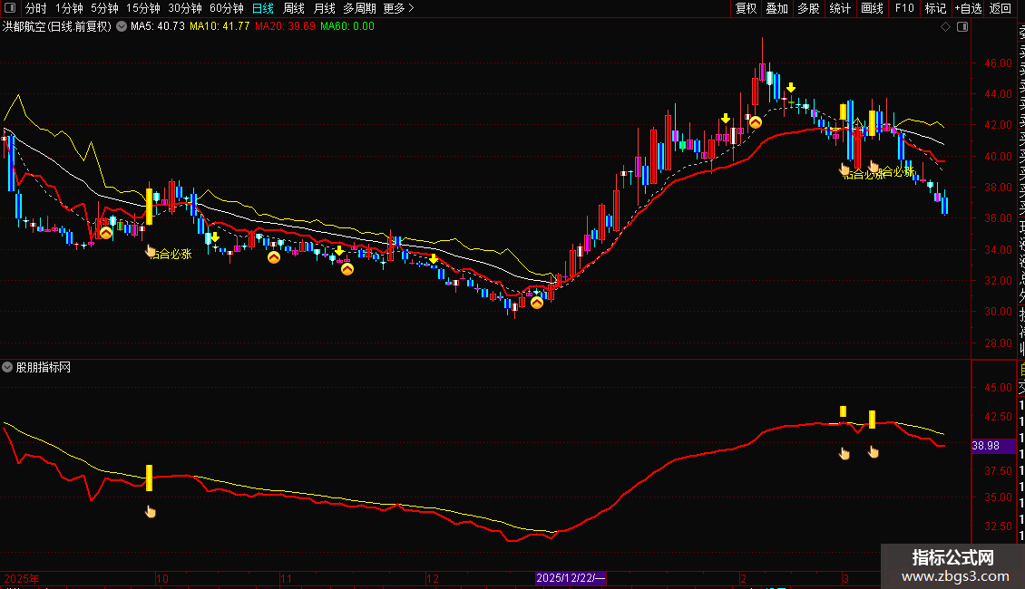Select the 60分钟 period tab
Viewport: 1025px width, 589px height.
[227, 8]
